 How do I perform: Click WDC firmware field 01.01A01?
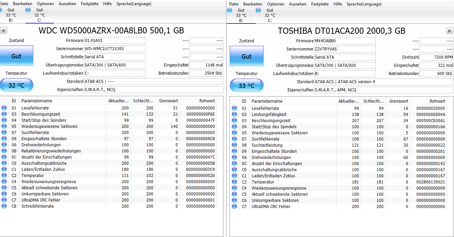coord(115,41)
